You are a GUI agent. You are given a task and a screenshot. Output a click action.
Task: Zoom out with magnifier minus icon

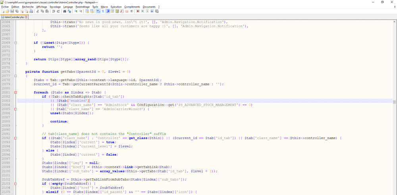click(x=81, y=11)
